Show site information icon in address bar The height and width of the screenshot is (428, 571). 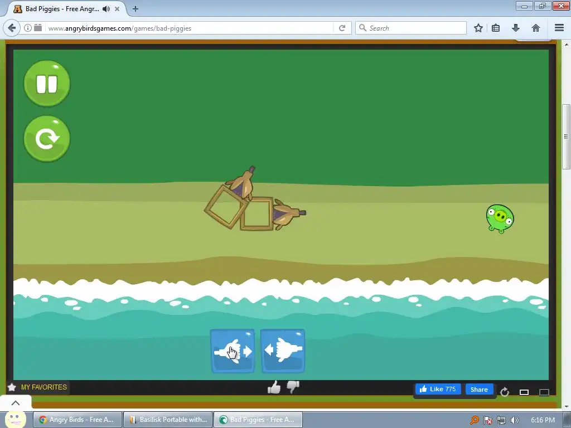coord(28,28)
